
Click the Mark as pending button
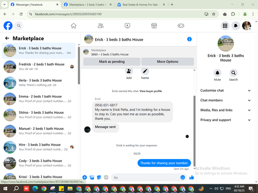click(x=112, y=62)
